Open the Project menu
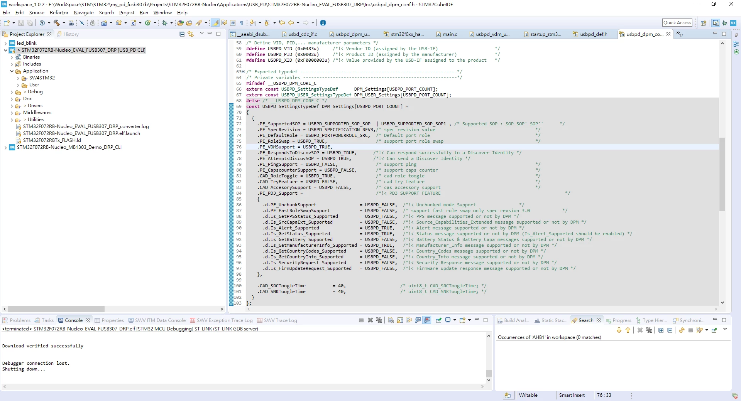741x401 pixels. pyautogui.click(x=127, y=13)
